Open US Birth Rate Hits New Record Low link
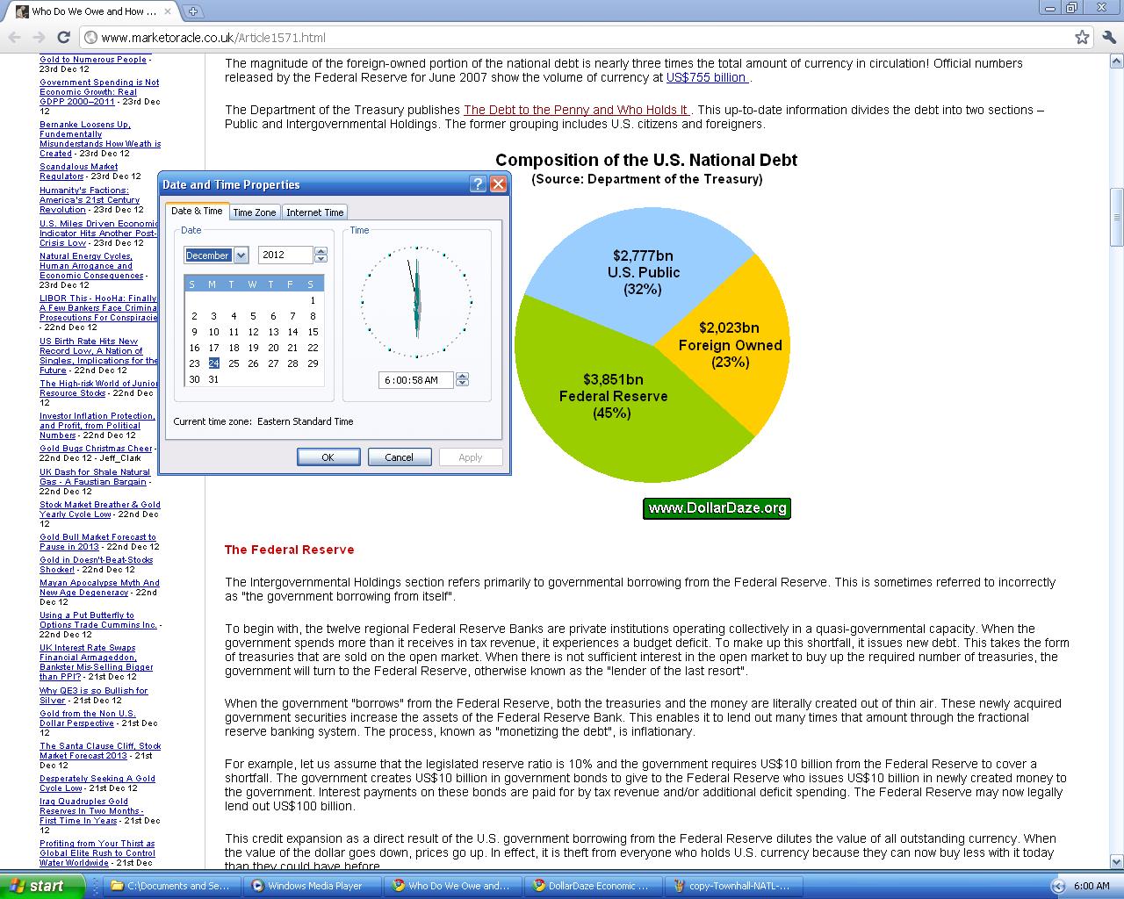The width and height of the screenshot is (1124, 899). pos(98,356)
